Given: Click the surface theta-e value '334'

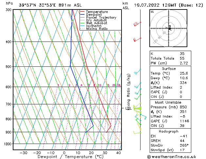Looking at the screenshot, I should pos(183,83).
